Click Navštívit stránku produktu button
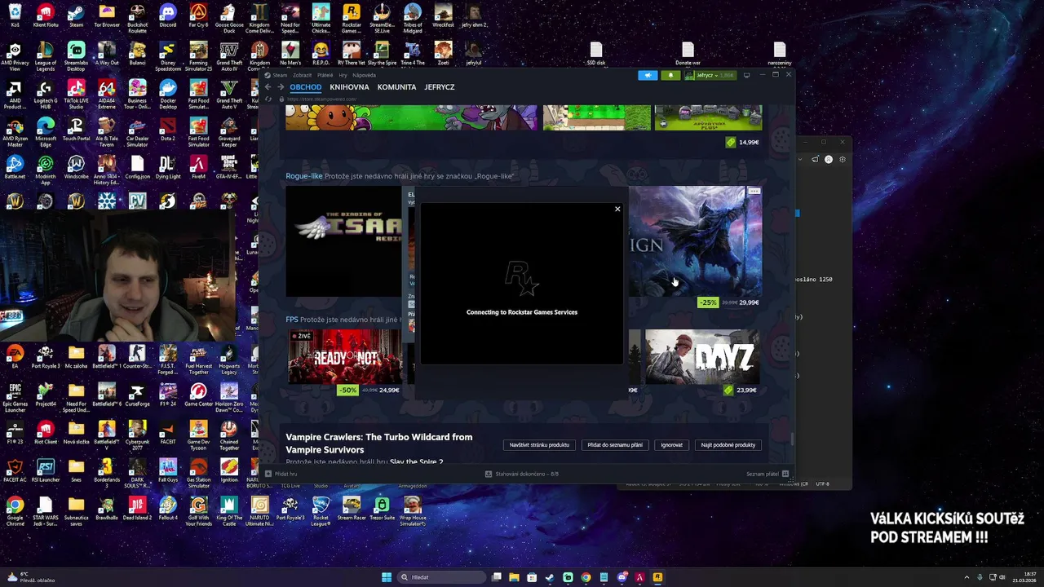This screenshot has width=1044, height=587. coord(539,445)
